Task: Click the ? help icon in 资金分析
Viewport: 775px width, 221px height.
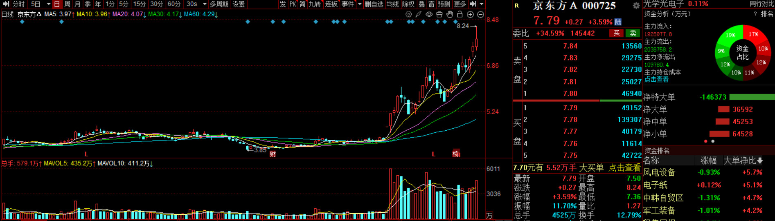Action: [x=755, y=14]
